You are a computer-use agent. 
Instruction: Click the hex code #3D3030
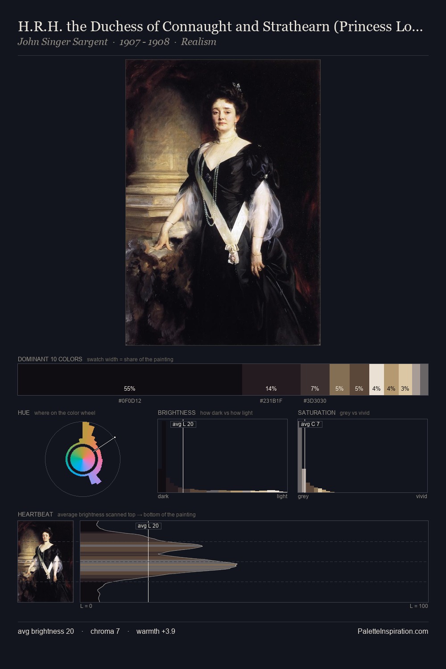click(x=315, y=401)
